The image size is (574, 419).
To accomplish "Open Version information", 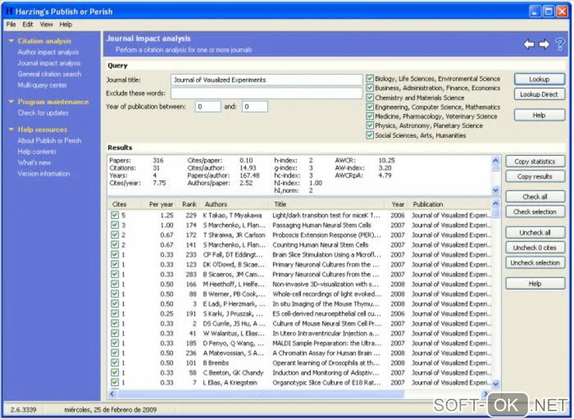I will [x=43, y=174].
